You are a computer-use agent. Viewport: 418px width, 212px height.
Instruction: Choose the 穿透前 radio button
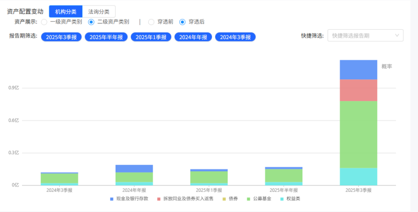151,22
